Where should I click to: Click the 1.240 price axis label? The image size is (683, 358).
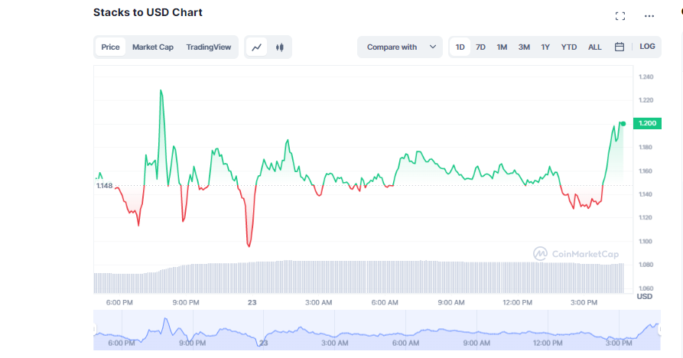pyautogui.click(x=646, y=77)
